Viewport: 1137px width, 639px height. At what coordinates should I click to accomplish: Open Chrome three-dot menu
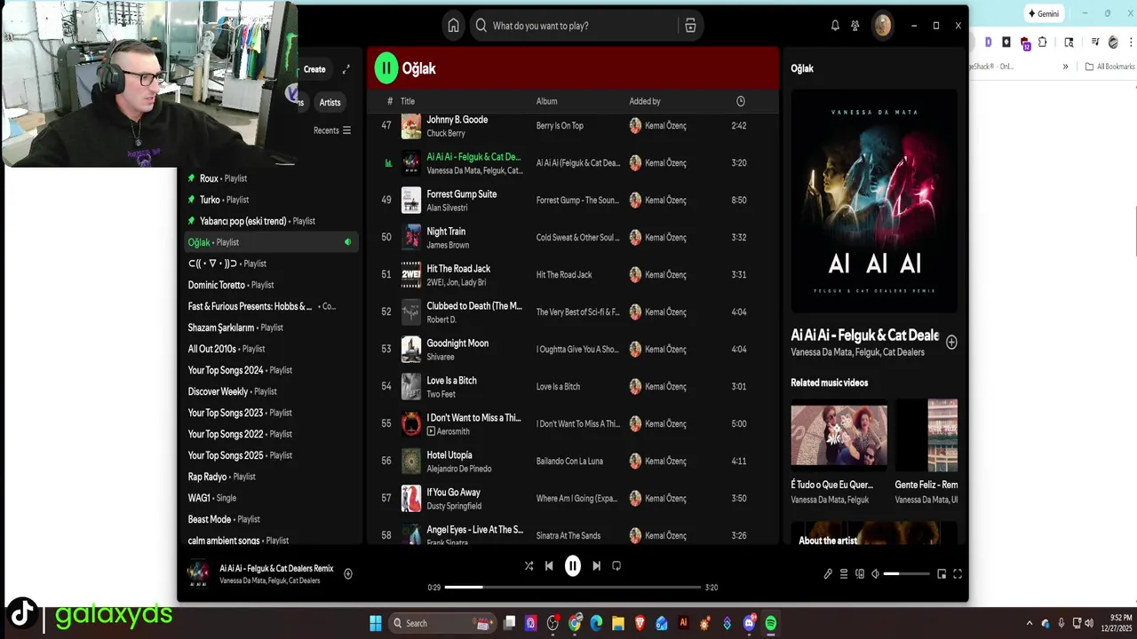point(1130,43)
